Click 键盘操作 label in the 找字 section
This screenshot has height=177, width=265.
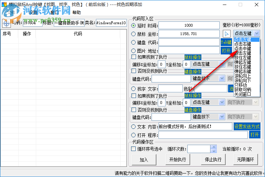[193, 110]
